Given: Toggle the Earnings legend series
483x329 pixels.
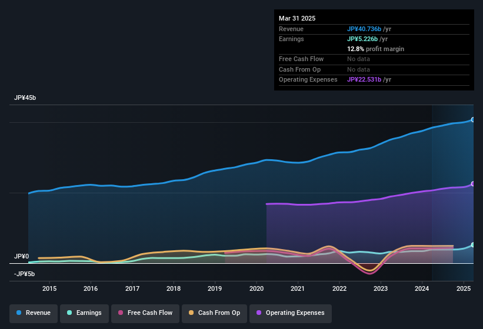Looking at the screenshot, I should tap(84, 313).
